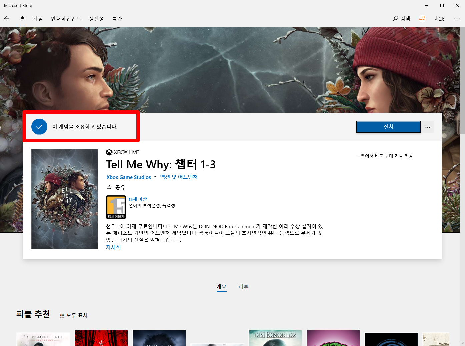
Task: Click scrollbar down arrow
Action: (462, 343)
